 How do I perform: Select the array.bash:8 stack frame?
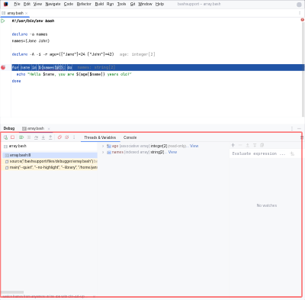pyautogui.click(x=50, y=155)
